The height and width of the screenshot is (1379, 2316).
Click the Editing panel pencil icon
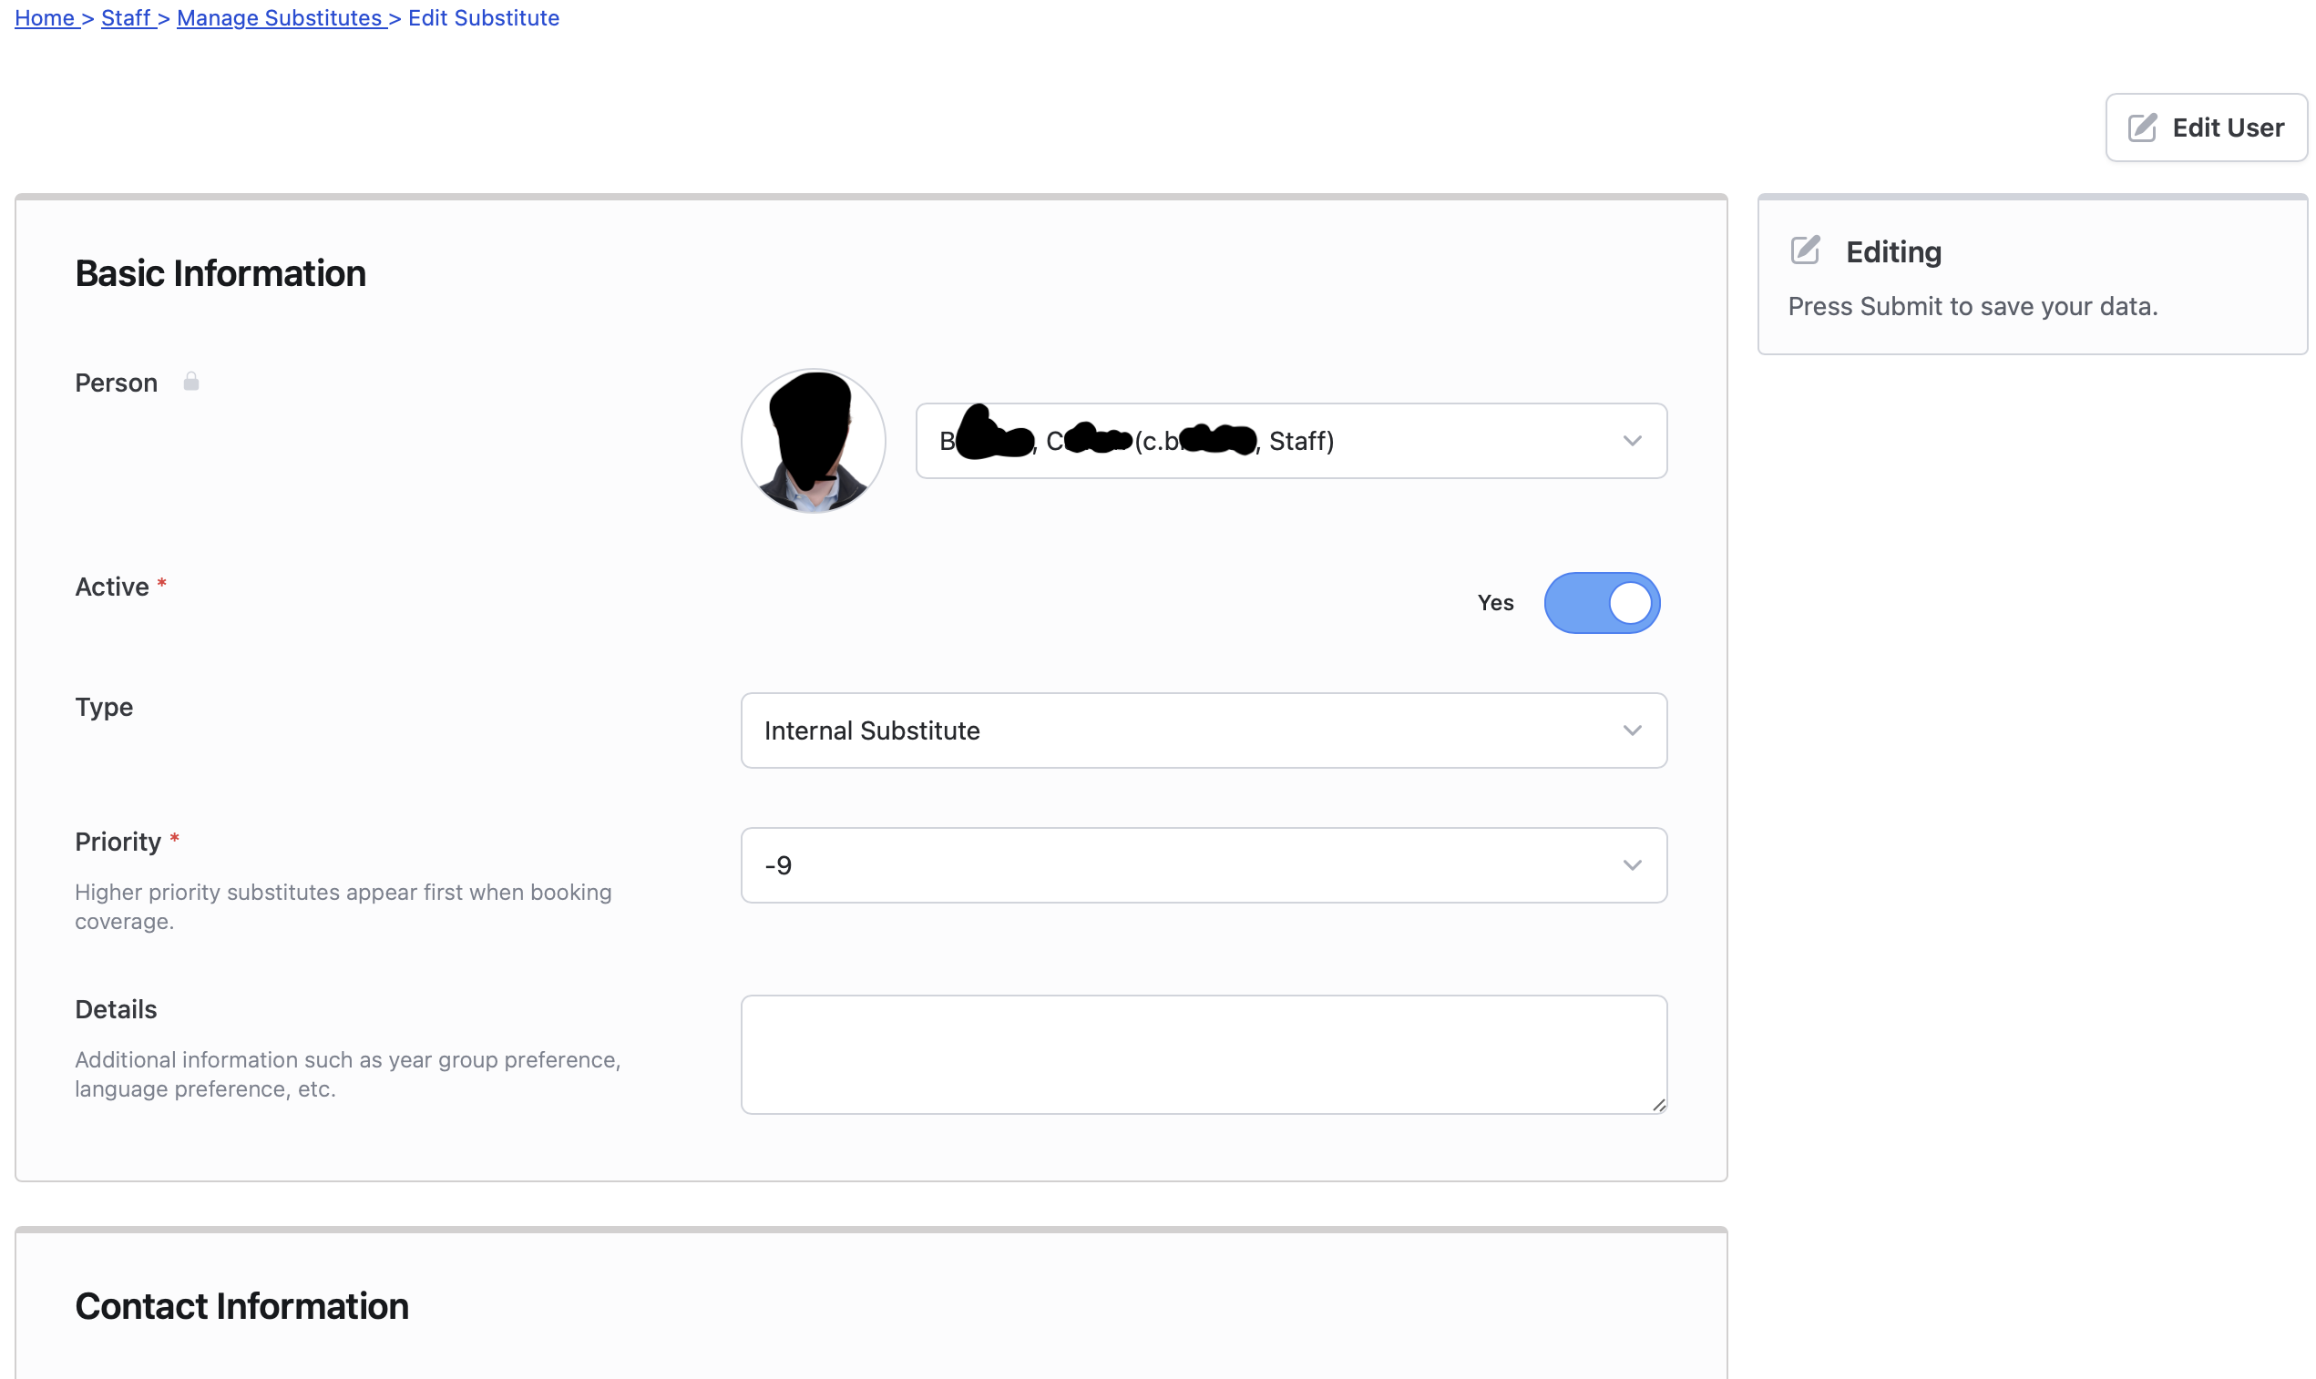pyautogui.click(x=1805, y=250)
